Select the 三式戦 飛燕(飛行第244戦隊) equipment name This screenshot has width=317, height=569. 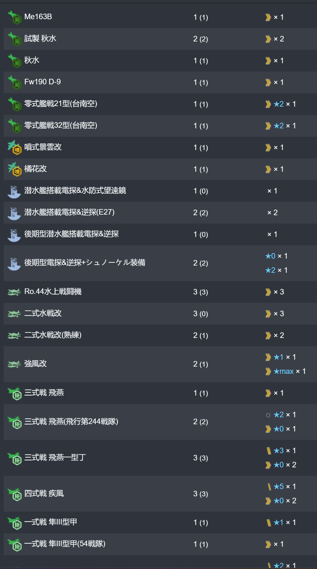pyautogui.click(x=71, y=422)
